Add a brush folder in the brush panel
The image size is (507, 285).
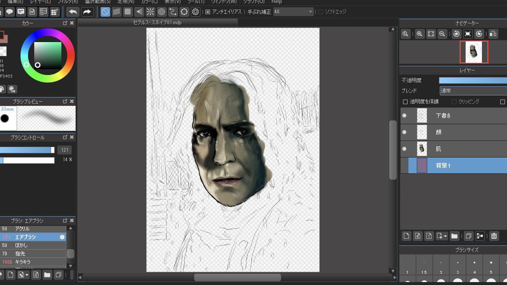[47, 275]
